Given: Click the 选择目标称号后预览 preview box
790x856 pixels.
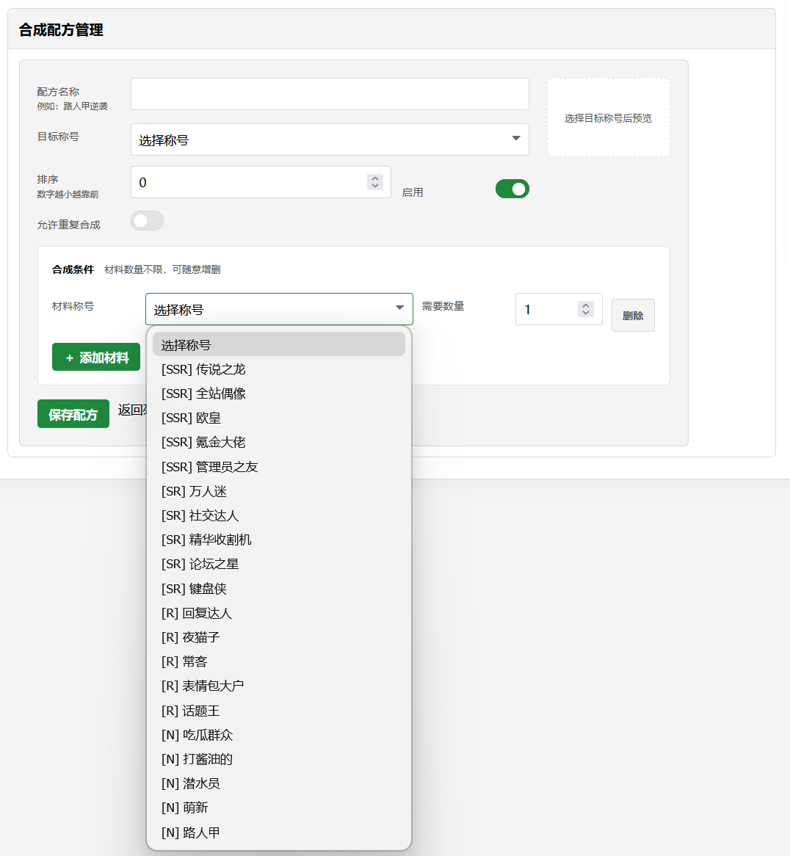Looking at the screenshot, I should click(608, 118).
